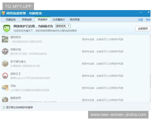Open the 设置 link

tap(140, 20)
